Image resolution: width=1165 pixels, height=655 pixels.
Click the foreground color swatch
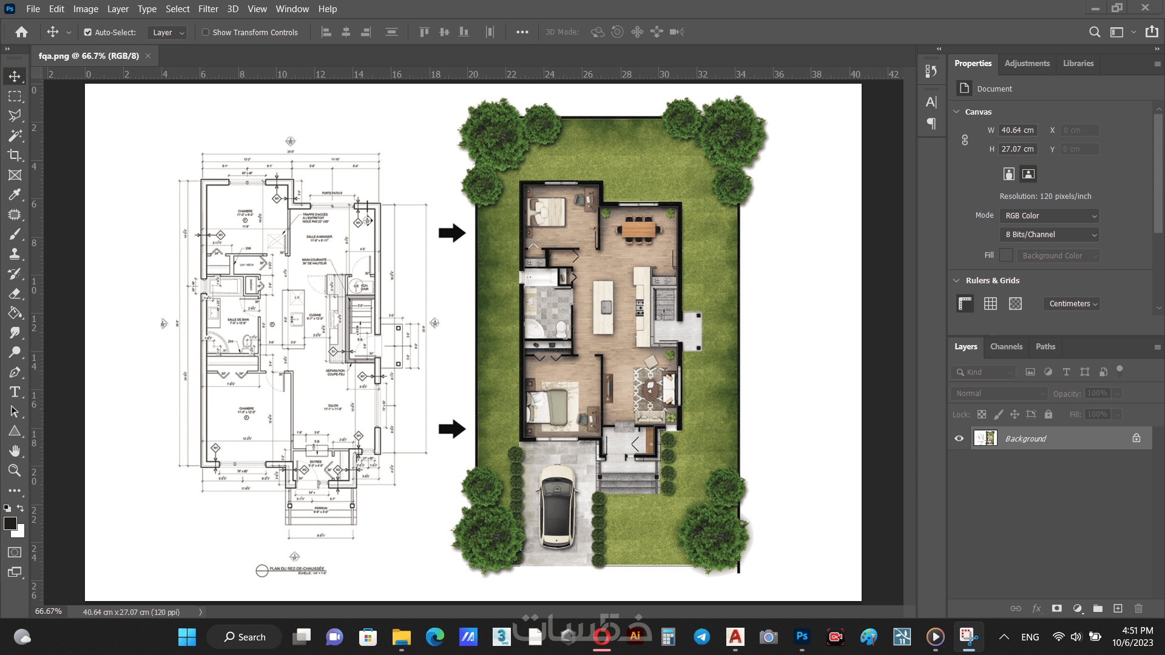click(x=10, y=523)
